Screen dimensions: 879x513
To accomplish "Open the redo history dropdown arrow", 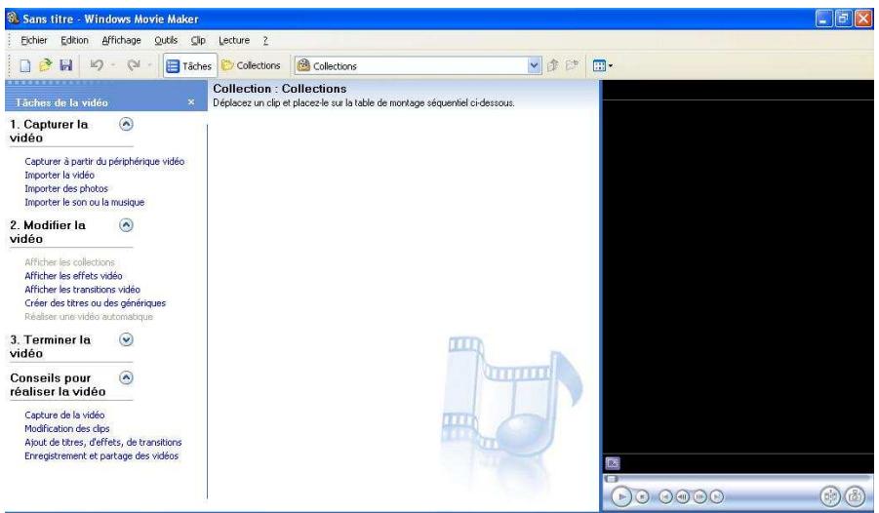I will point(149,65).
